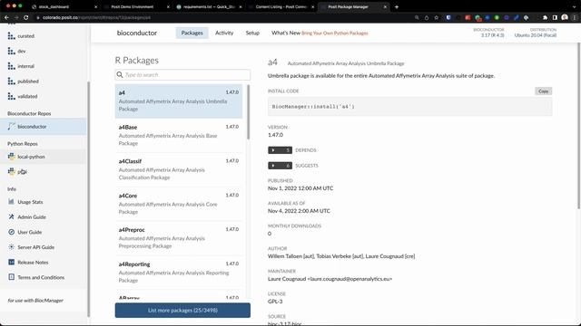Switch to the stock_dashboard browser tab

click(64, 6)
